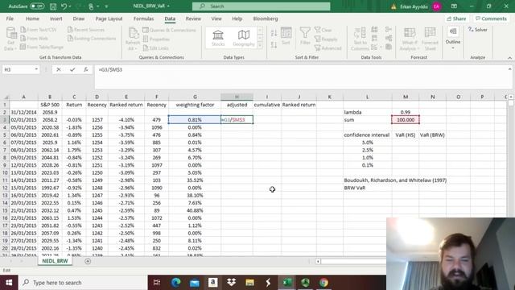Select the lambda value 0.99 cell
Image resolution: width=515 pixels, height=290 pixels.
pos(406,112)
